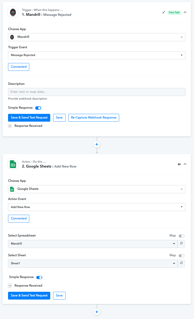194x319 pixels.
Task: Click the plus icon between the two steps
Action: (97, 144)
